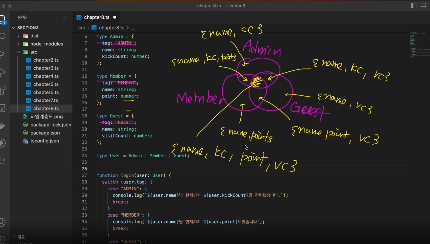Click 'type Guest = {' code line
This screenshot has height=244, width=430.
(x=115, y=116)
